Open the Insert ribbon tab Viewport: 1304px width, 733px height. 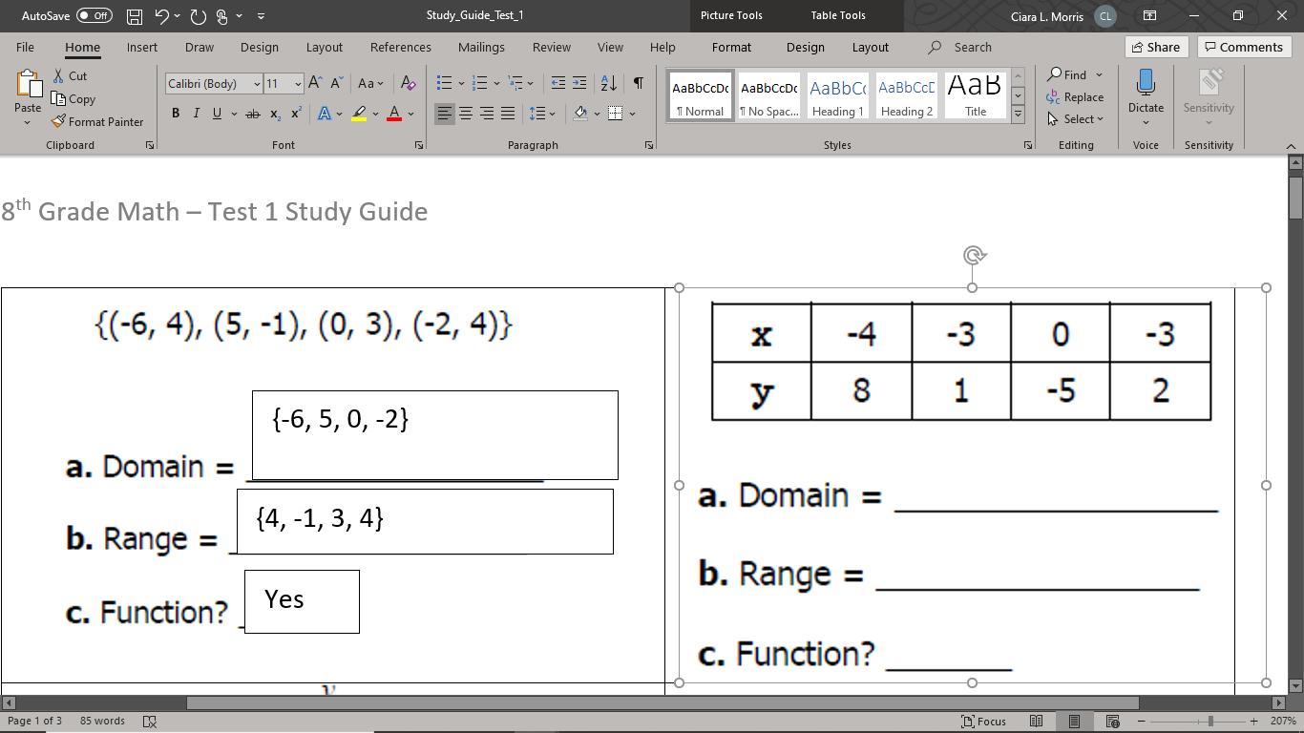point(141,47)
